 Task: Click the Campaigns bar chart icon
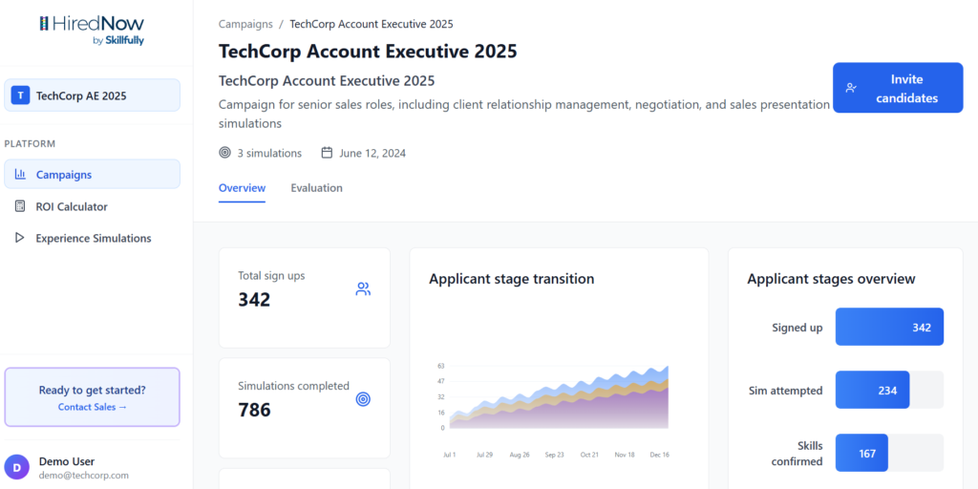click(20, 175)
